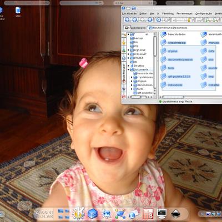Click the Stop icon beside Reload
This screenshot has height=222, width=222.
point(167,19)
